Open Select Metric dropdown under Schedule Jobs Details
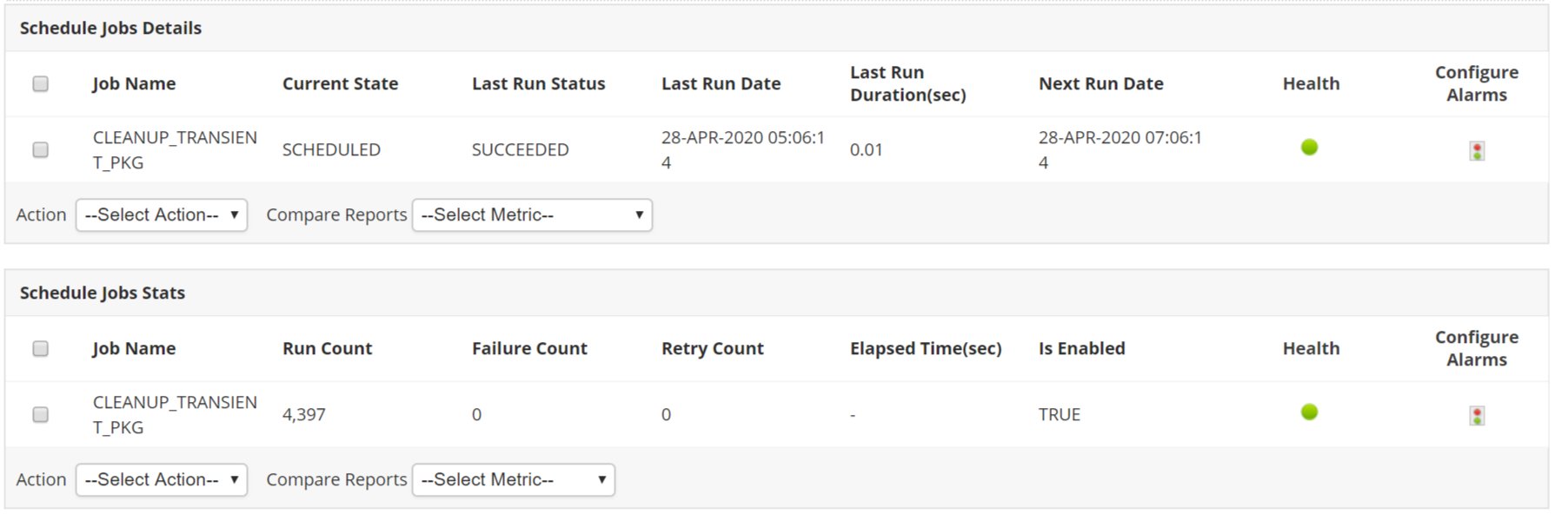The image size is (1555, 514). [532, 215]
